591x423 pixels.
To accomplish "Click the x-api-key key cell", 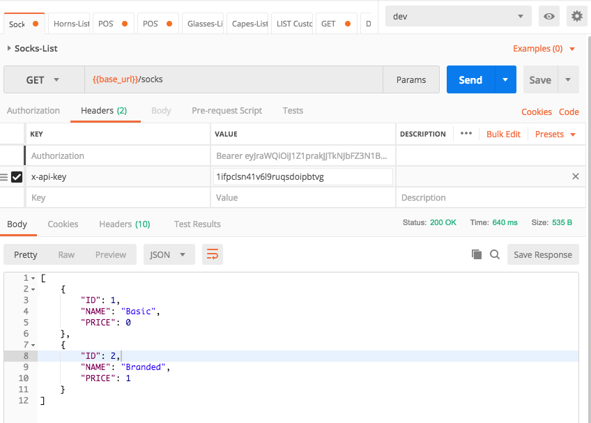I will (118, 176).
